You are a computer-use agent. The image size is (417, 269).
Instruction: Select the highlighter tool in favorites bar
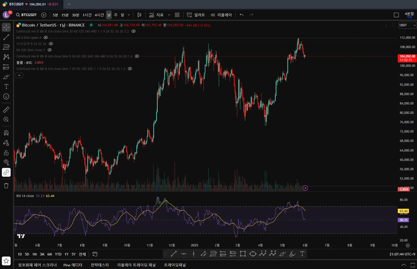click(x=292, y=254)
